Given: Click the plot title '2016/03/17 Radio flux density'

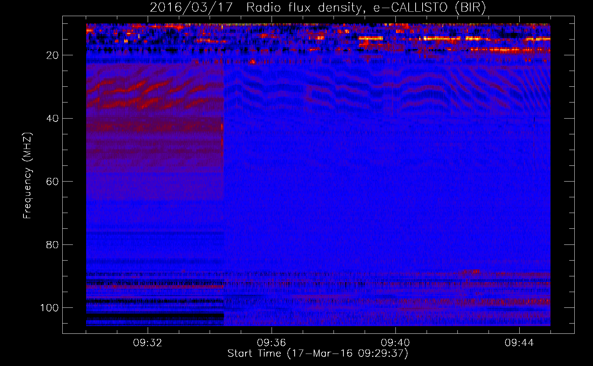Looking at the screenshot, I should pyautogui.click(x=318, y=8).
